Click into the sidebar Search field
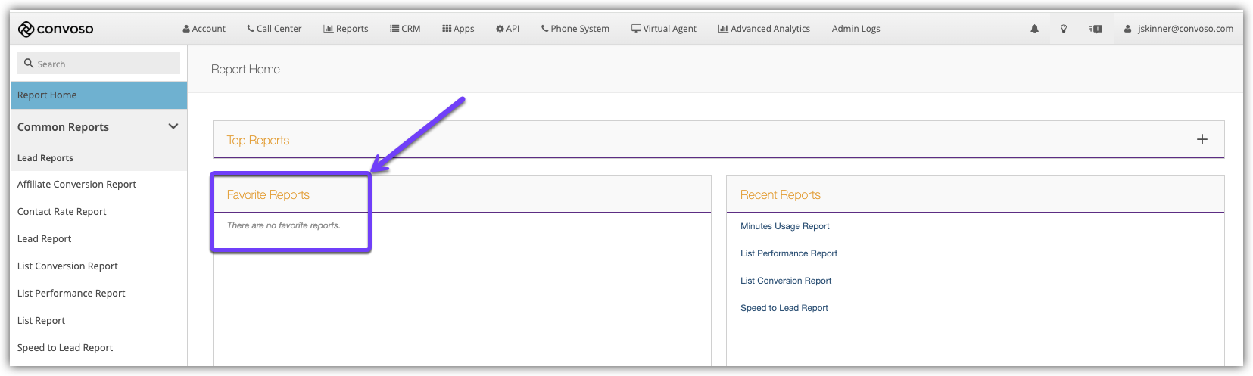The image size is (1253, 376). point(106,64)
